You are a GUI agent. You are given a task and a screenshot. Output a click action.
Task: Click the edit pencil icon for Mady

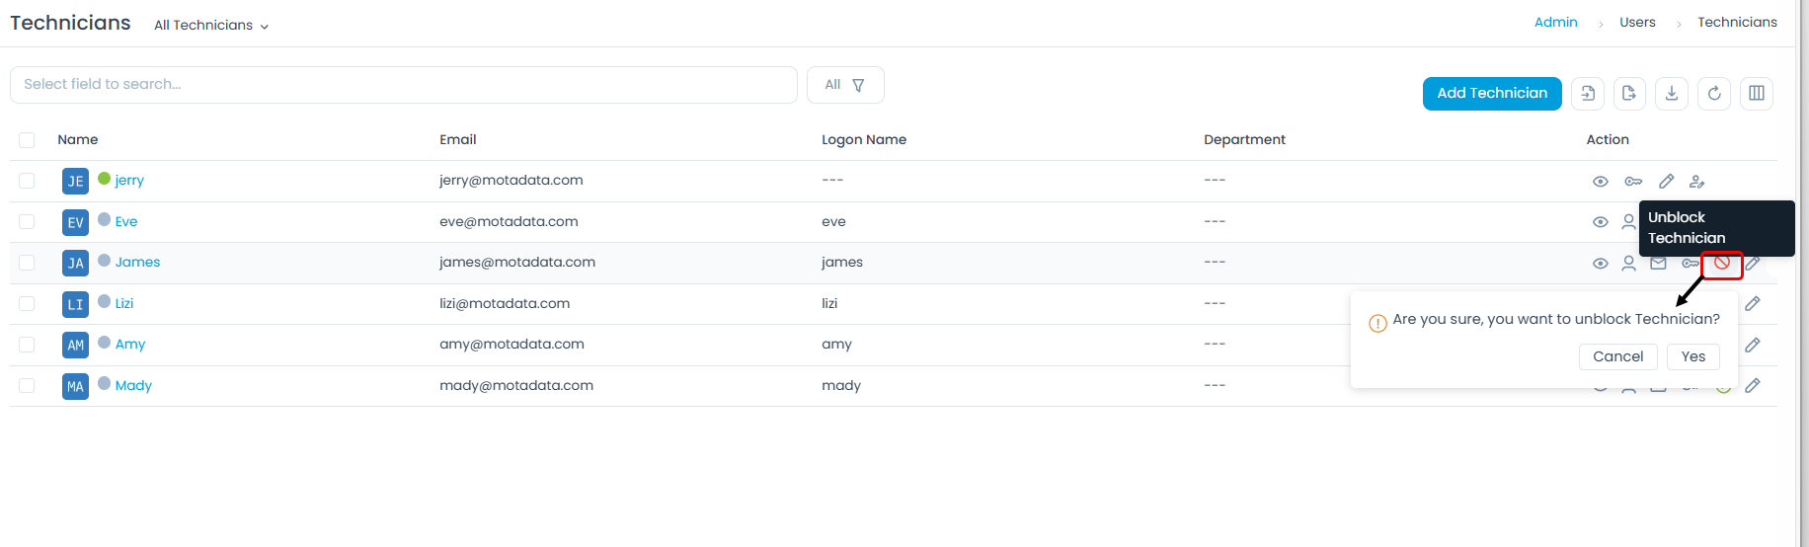[x=1753, y=385]
